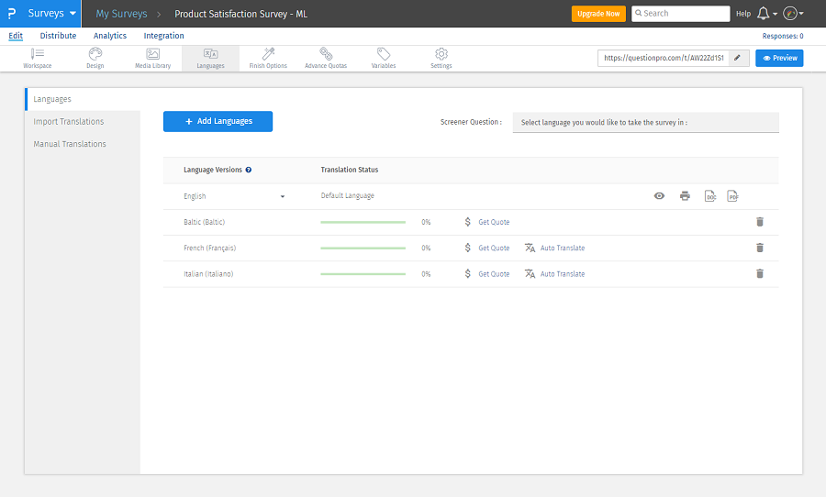
Task: Click the Screener Question text field
Action: click(x=645, y=122)
